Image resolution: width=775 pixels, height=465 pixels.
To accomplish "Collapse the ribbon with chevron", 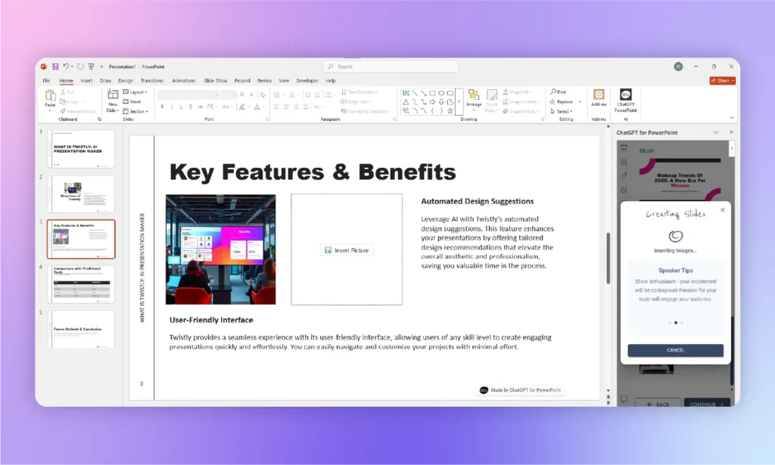I will pos(732,118).
